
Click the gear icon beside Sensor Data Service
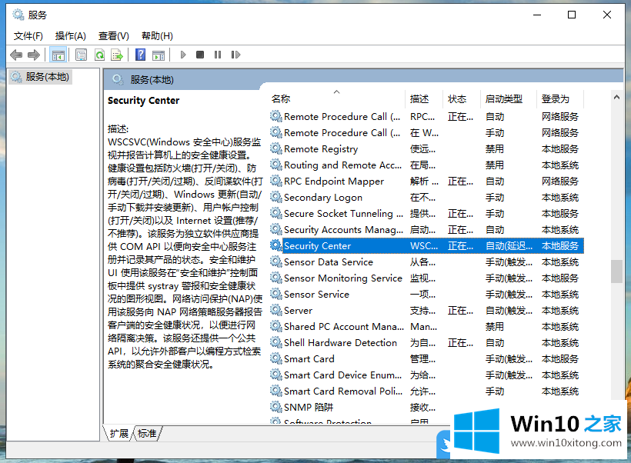tap(275, 261)
